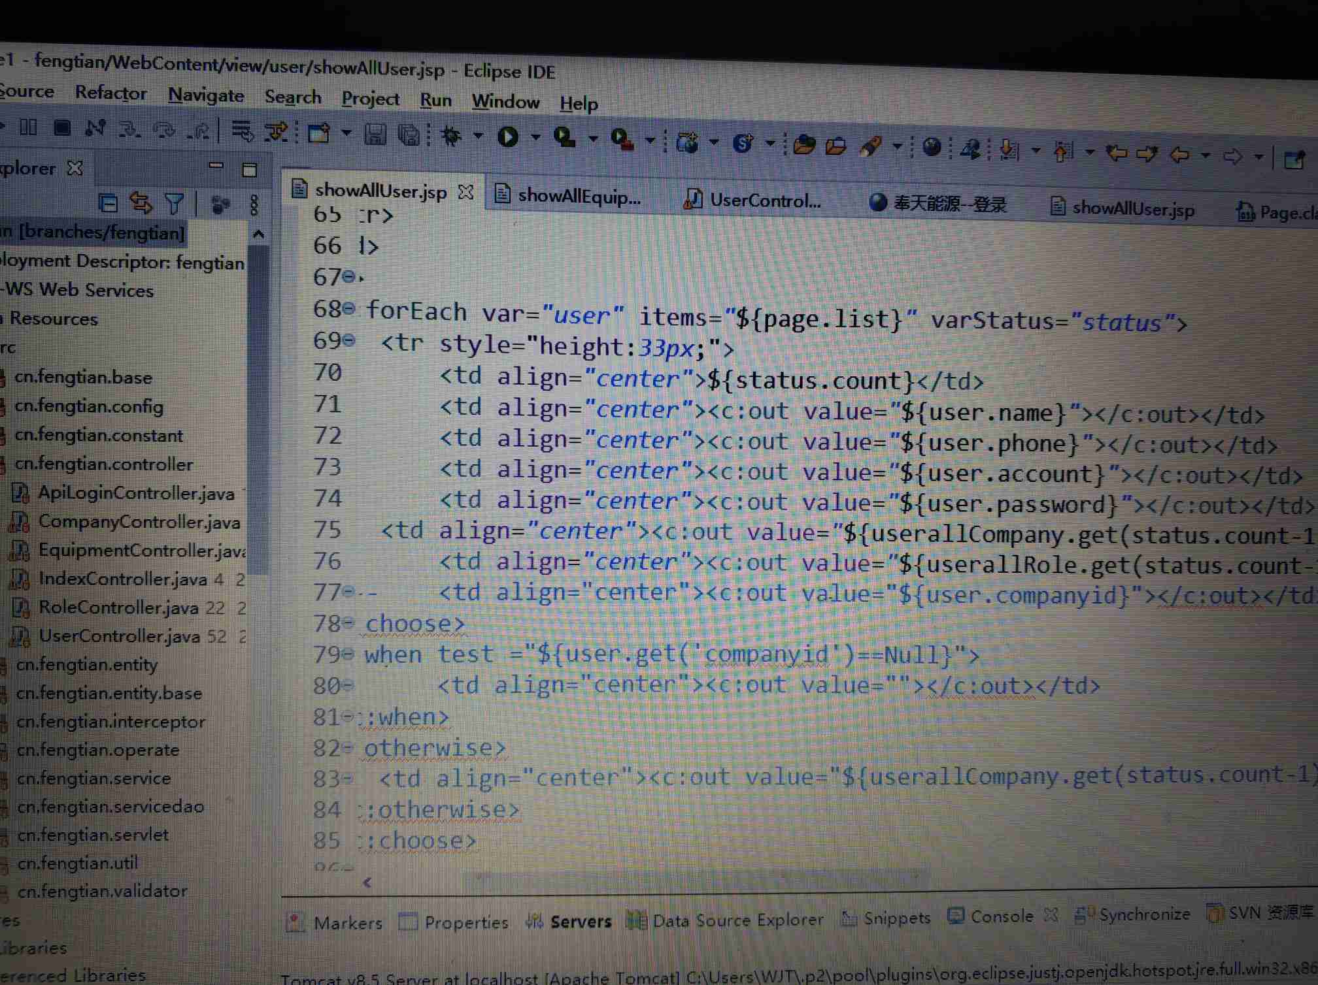Collapse the forEach fold marker on line 68

350,308
